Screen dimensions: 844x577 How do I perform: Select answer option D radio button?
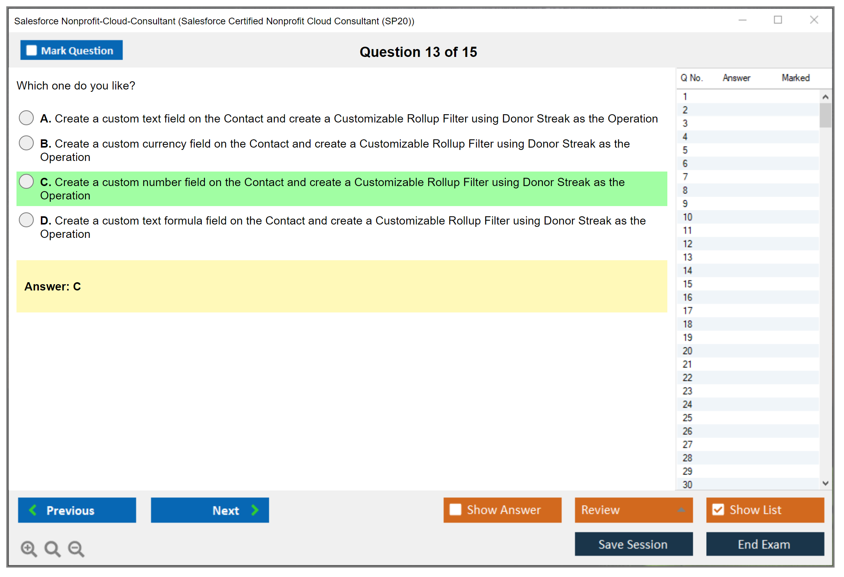click(x=26, y=220)
